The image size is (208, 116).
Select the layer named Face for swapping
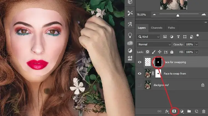[x=175, y=62]
